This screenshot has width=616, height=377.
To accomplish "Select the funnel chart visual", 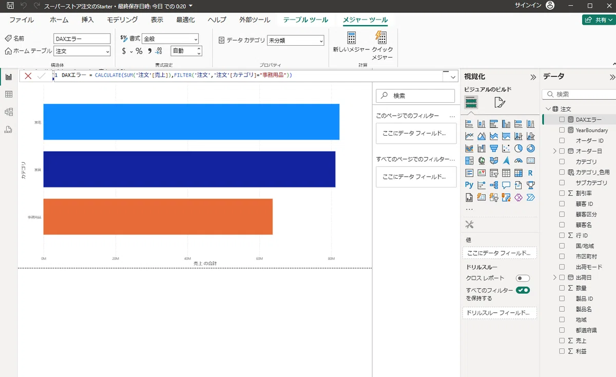I will tap(494, 148).
